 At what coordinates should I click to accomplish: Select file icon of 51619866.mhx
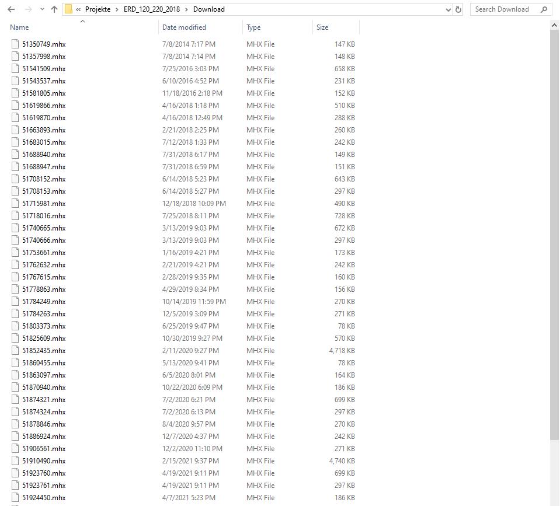pos(15,105)
